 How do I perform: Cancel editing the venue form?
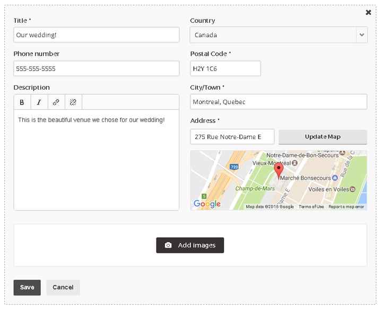[x=63, y=287]
